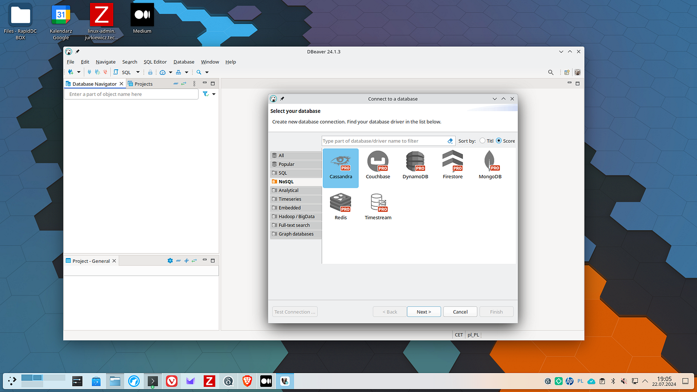Open the SQL editor type dropdown
The width and height of the screenshot is (697, 392).
137,72
